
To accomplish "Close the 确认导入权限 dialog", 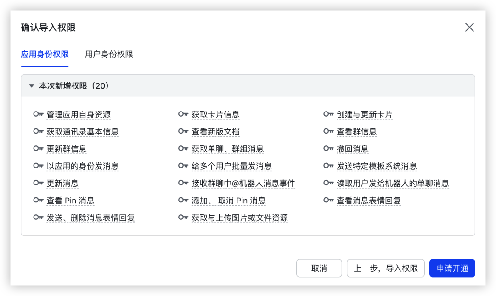I will pos(469,28).
